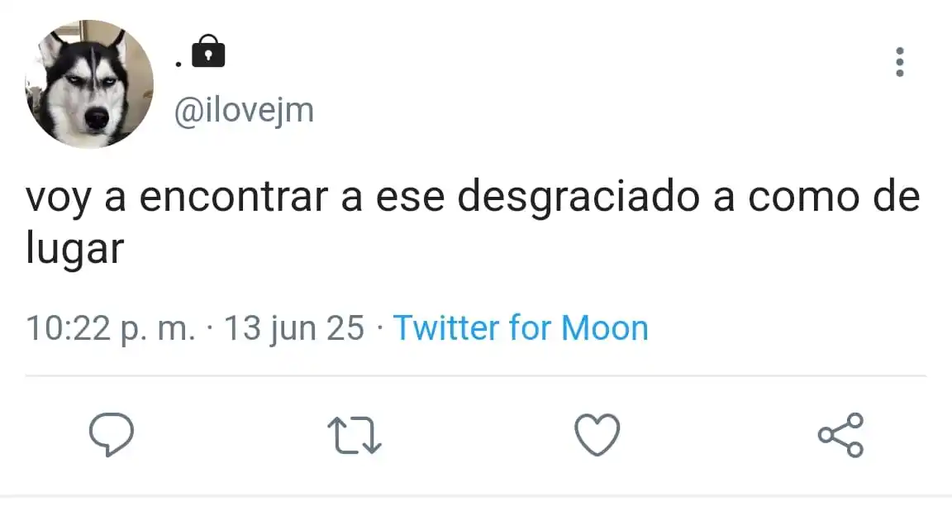This screenshot has width=952, height=511.
Task: Click the word 'desgraciado' in the tweet
Action: pos(578,198)
